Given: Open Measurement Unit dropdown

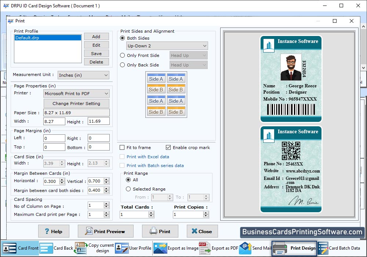Looking at the screenshot, I should click(83, 75).
